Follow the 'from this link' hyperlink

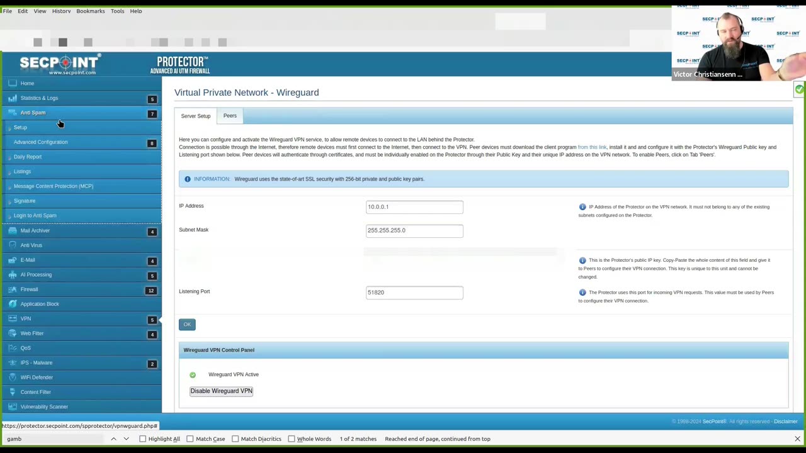[592, 147]
